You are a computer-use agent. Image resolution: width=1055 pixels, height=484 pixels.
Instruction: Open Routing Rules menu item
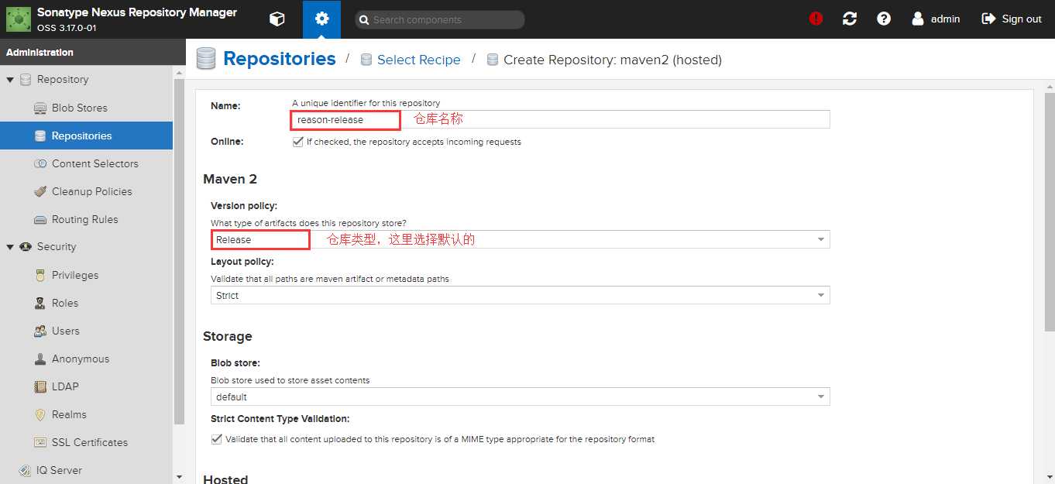point(86,219)
